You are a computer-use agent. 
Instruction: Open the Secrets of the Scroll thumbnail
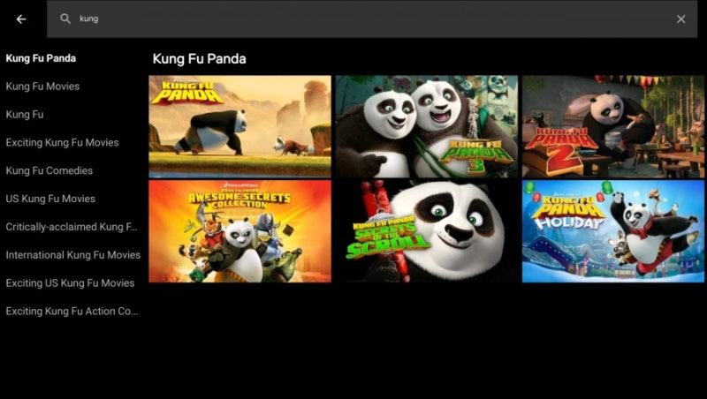coord(427,231)
